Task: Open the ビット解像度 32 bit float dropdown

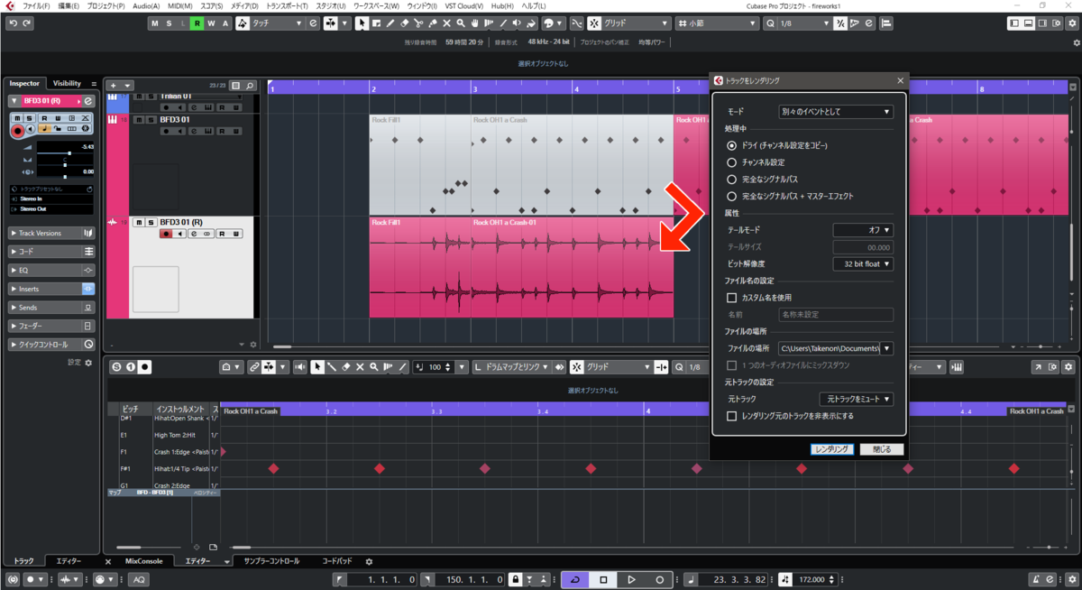Action: tap(863, 264)
